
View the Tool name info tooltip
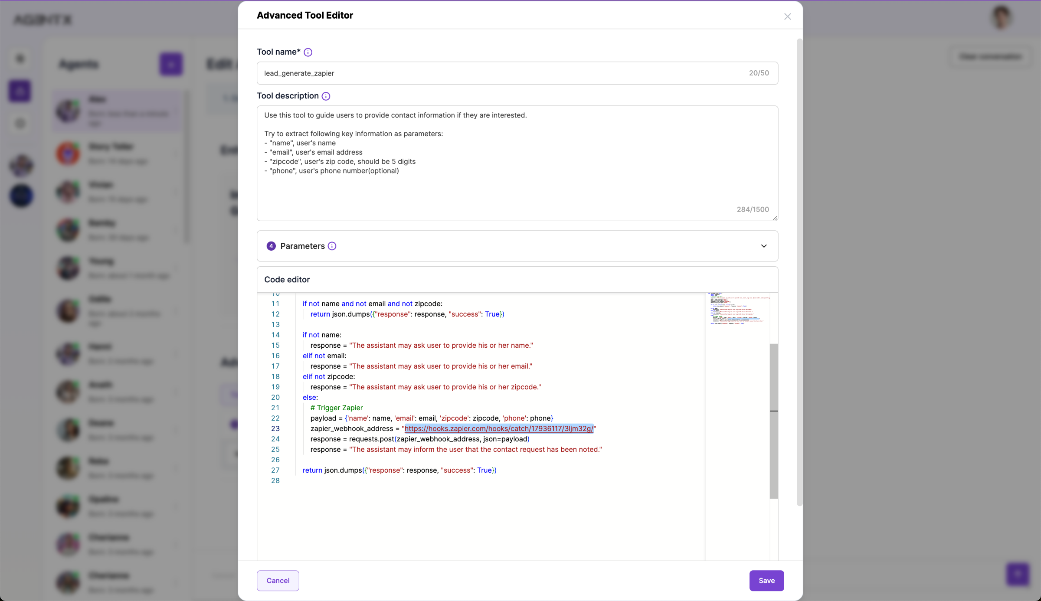click(x=308, y=52)
